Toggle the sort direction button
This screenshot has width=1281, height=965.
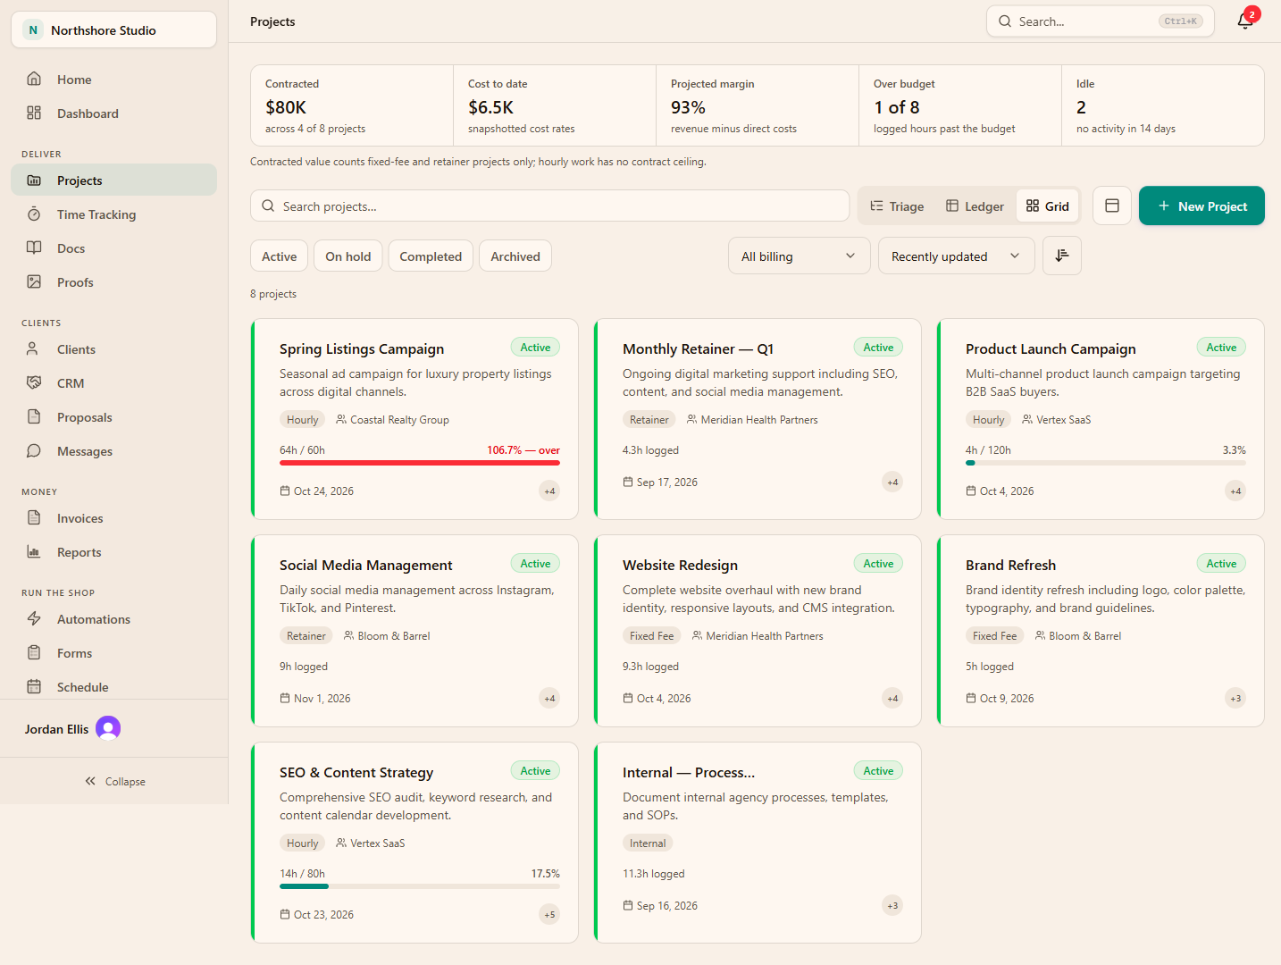tap(1062, 256)
